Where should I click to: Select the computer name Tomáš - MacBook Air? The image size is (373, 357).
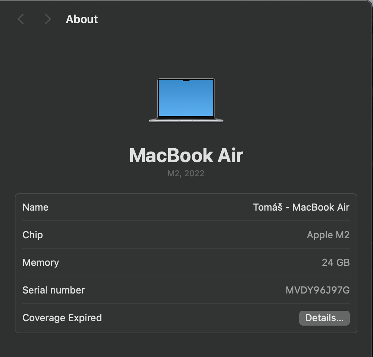[x=301, y=207]
